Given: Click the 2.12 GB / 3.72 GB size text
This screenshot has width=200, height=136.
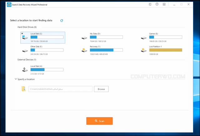Looking at the screenshot, I should point(37,74).
